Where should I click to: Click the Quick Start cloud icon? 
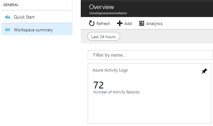point(8,17)
